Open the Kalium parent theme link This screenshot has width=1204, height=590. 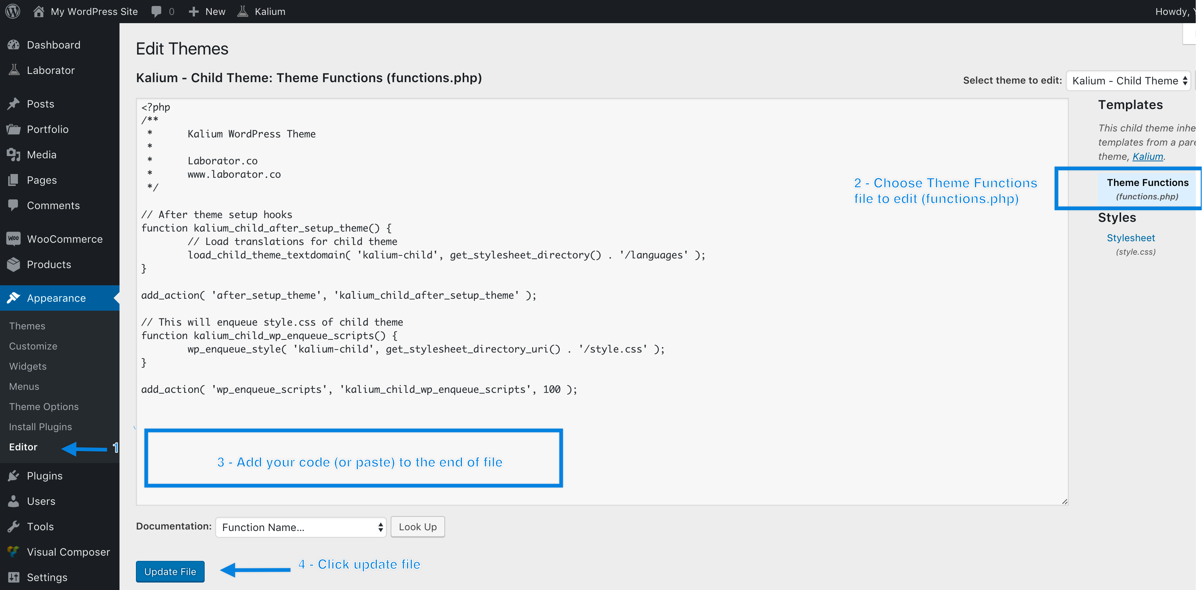1148,156
